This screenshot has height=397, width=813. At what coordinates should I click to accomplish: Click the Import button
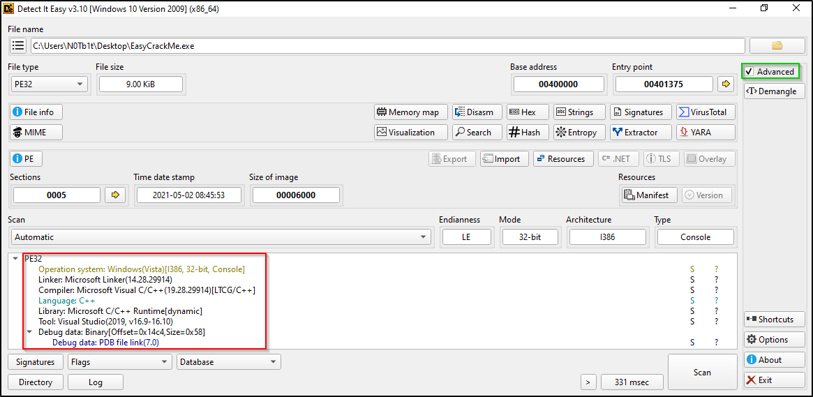(x=500, y=159)
